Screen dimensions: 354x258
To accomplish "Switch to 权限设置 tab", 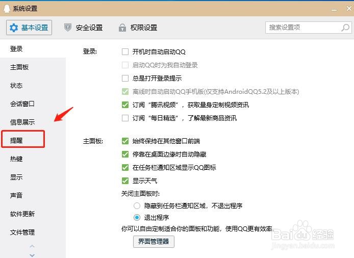I will (x=138, y=28).
